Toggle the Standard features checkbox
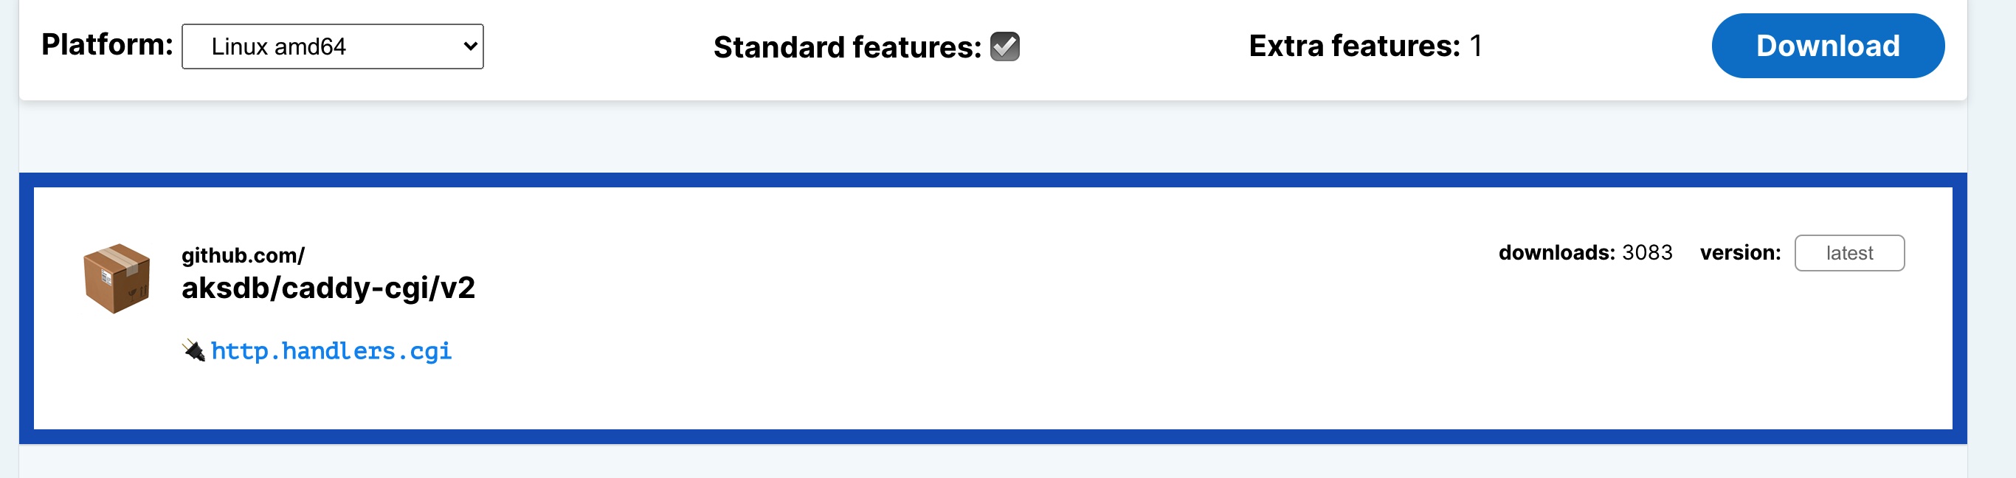2016x478 pixels. [1004, 46]
